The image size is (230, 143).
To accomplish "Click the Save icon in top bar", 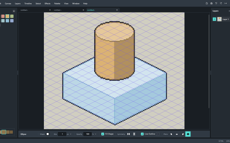I will [x=211, y=3].
